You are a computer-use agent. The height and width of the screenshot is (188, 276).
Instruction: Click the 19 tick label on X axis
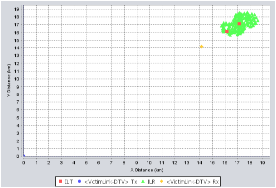pos(262,163)
